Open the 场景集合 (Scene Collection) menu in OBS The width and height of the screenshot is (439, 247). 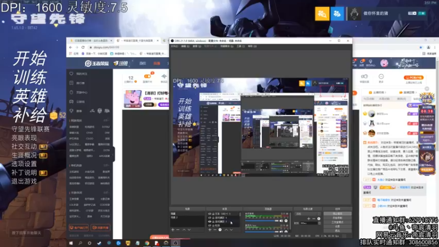(227, 46)
